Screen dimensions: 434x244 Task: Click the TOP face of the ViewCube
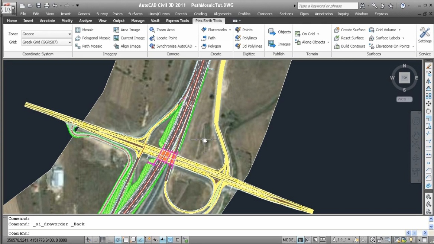point(404,78)
